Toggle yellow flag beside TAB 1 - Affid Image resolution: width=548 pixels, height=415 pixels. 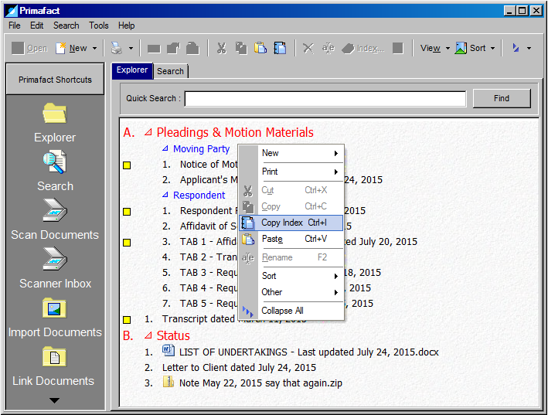127,243
